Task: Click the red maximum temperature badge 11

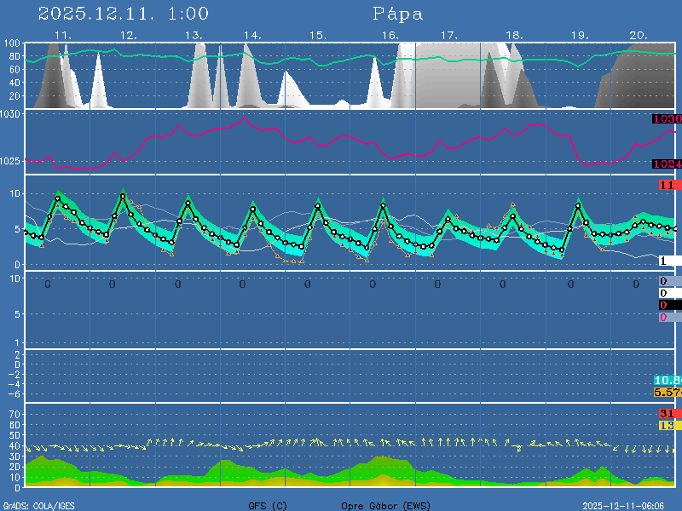Action: 667,185
